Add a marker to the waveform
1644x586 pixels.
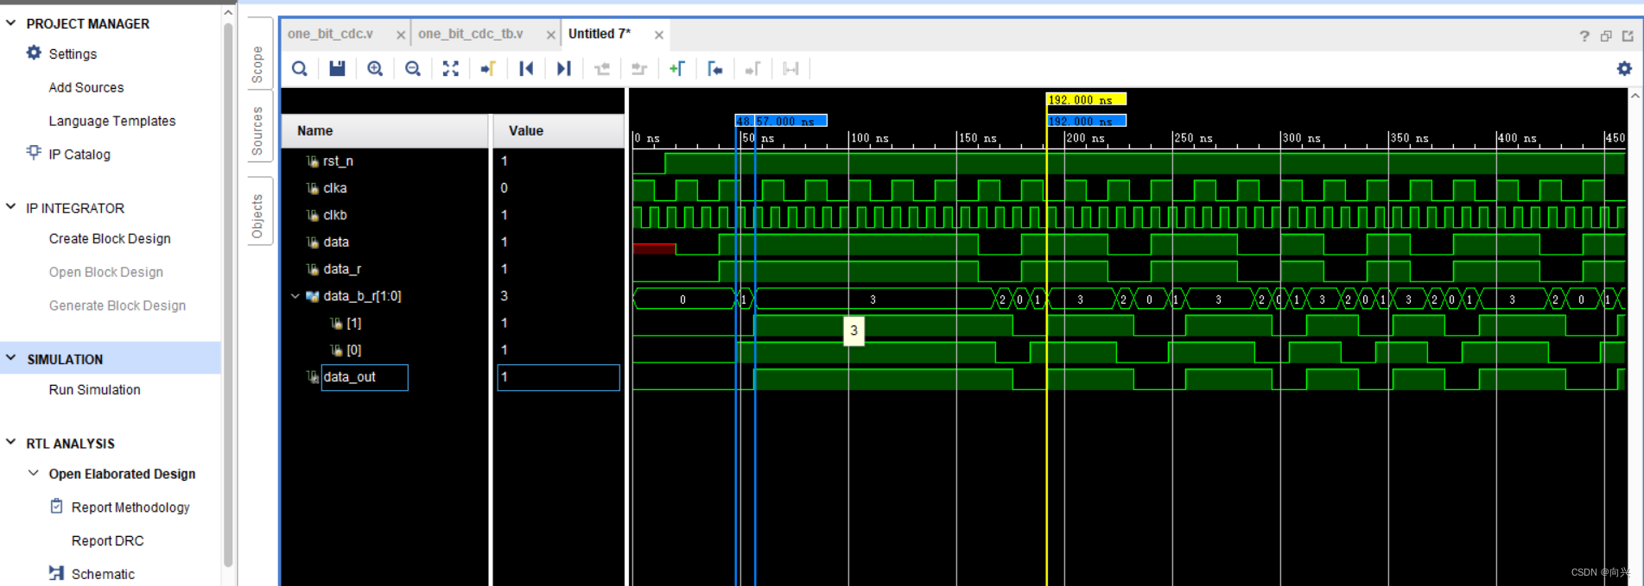click(x=677, y=68)
